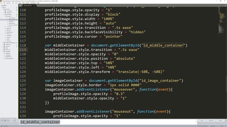Click line number 126 in gutter

(23, 81)
